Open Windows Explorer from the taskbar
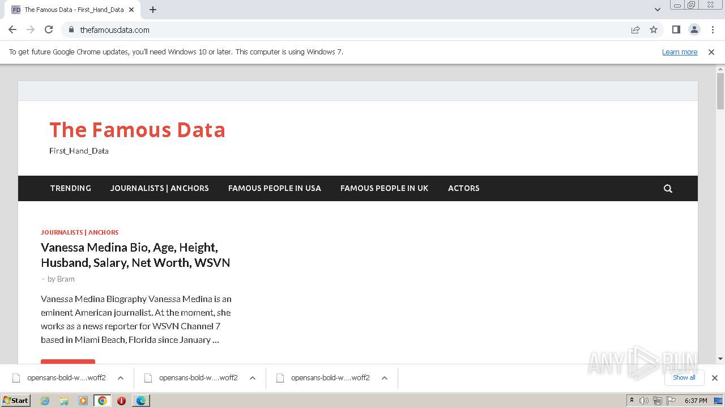The height and width of the screenshot is (408, 725). point(64,401)
